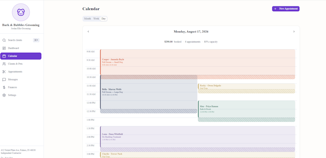
Task: Open the Calendar sidebar item
Action: click(21, 56)
